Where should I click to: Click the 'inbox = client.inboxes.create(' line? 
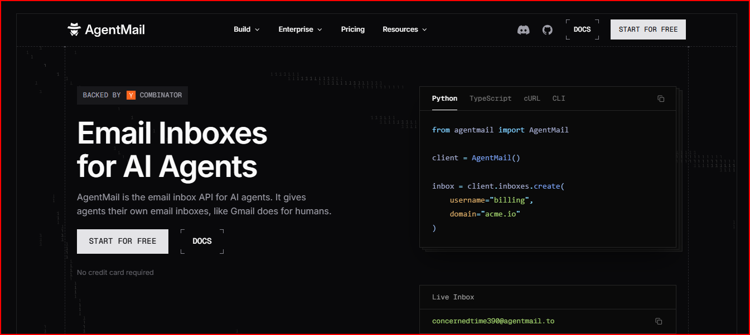(498, 186)
